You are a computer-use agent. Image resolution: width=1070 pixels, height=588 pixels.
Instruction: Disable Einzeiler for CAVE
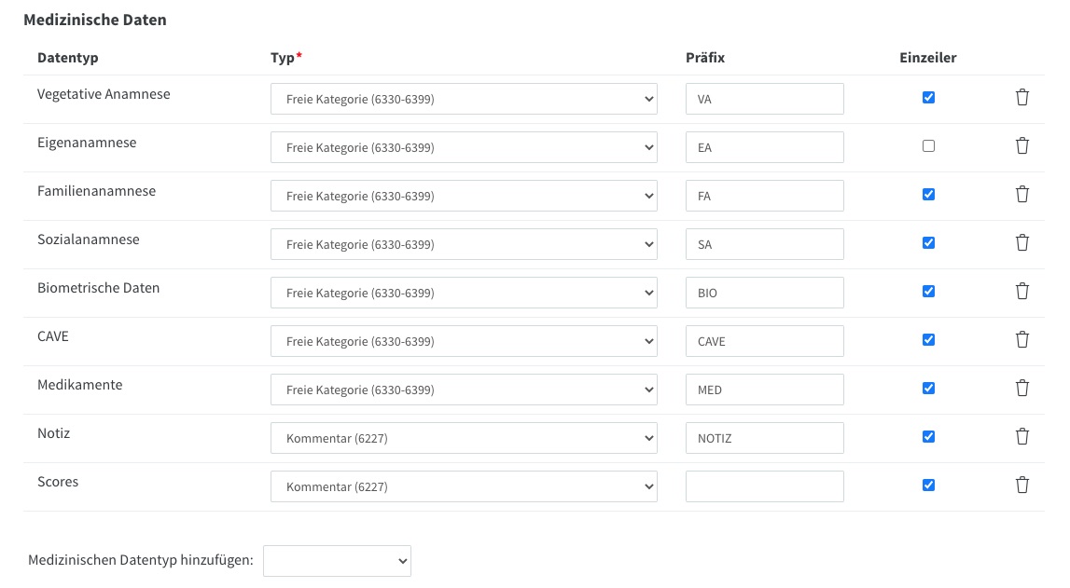coord(928,340)
